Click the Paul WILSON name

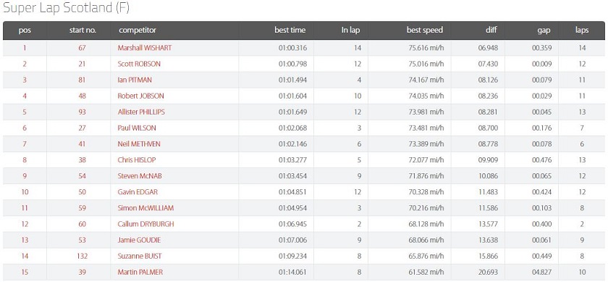137,128
